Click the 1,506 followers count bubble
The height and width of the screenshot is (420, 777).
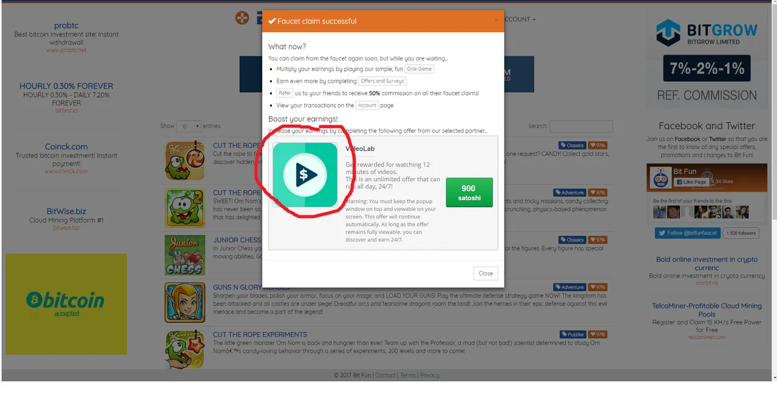(741, 233)
